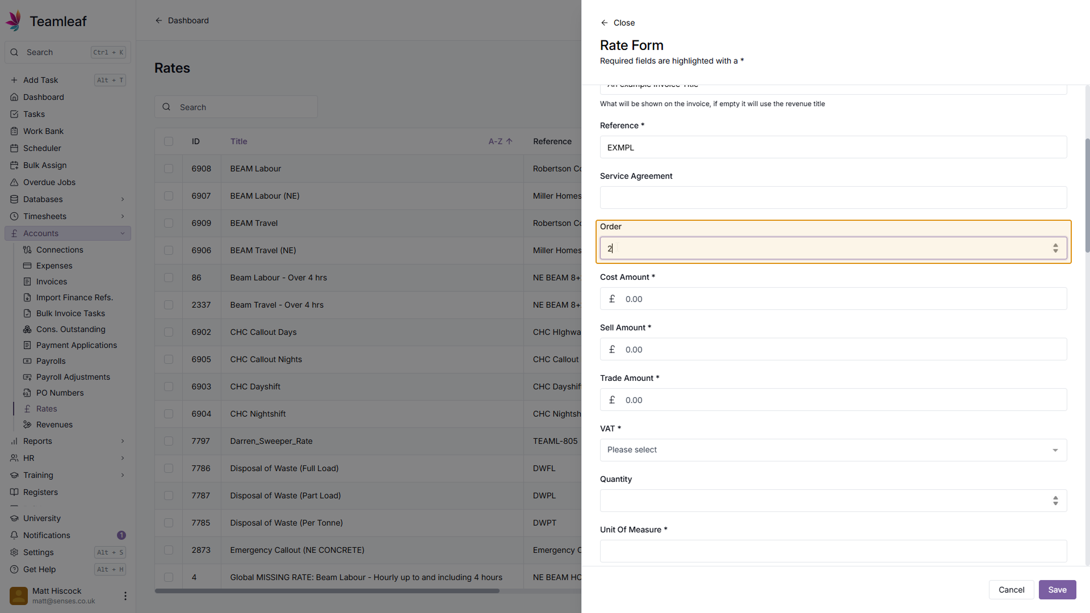The image size is (1090, 613).
Task: Collapse the Accounts section
Action: pos(123,233)
